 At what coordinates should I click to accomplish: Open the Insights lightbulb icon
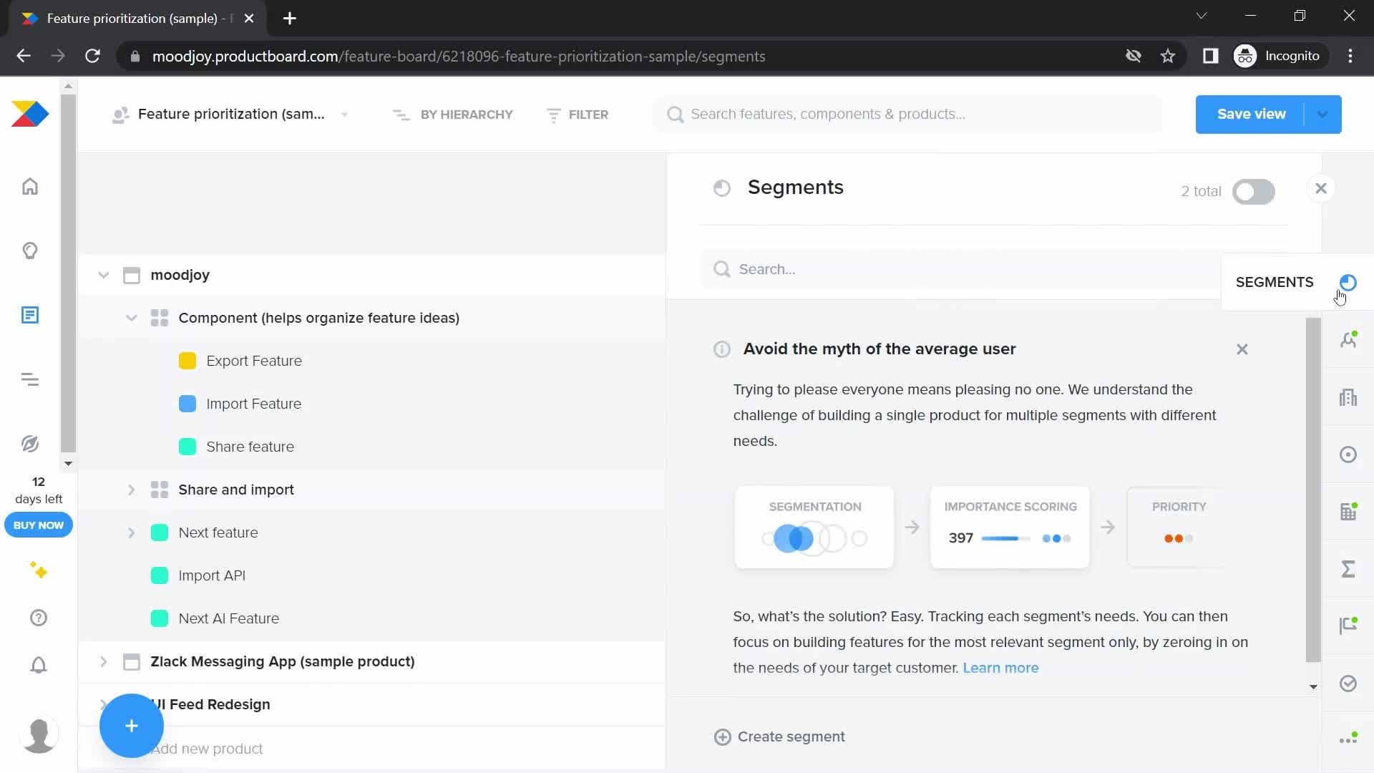pyautogui.click(x=30, y=251)
